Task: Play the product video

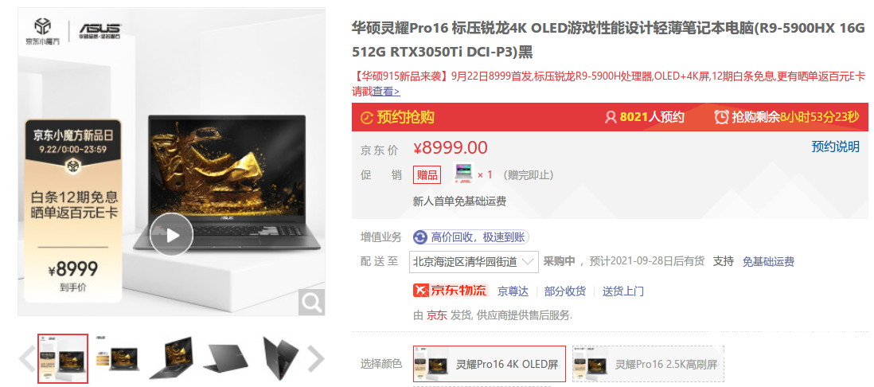Action: (172, 235)
